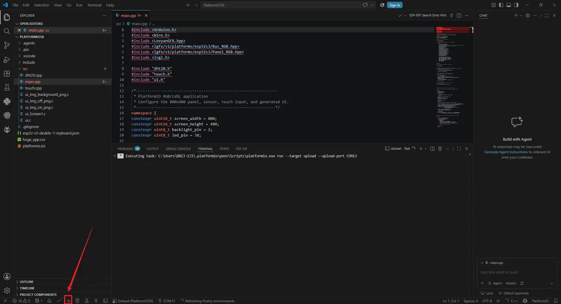
Task: Start a new chat with plus icon
Action: 516,15
